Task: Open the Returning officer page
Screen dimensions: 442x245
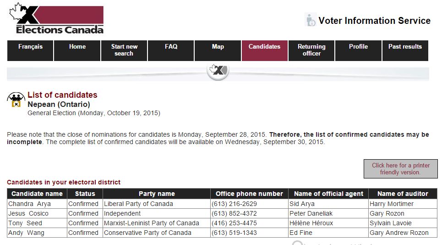Action: pyautogui.click(x=311, y=50)
